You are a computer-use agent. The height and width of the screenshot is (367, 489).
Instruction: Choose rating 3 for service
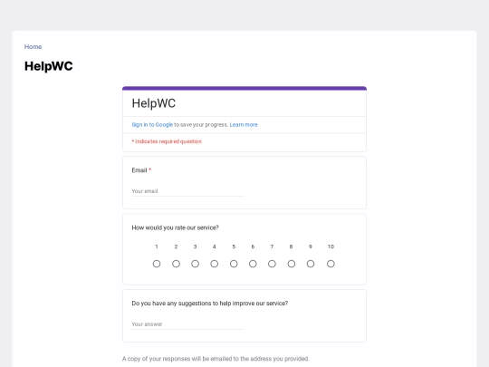pos(196,264)
